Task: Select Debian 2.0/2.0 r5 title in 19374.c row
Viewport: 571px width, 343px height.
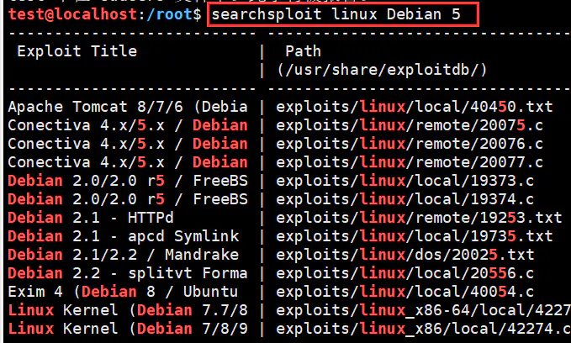Action: click(x=128, y=199)
